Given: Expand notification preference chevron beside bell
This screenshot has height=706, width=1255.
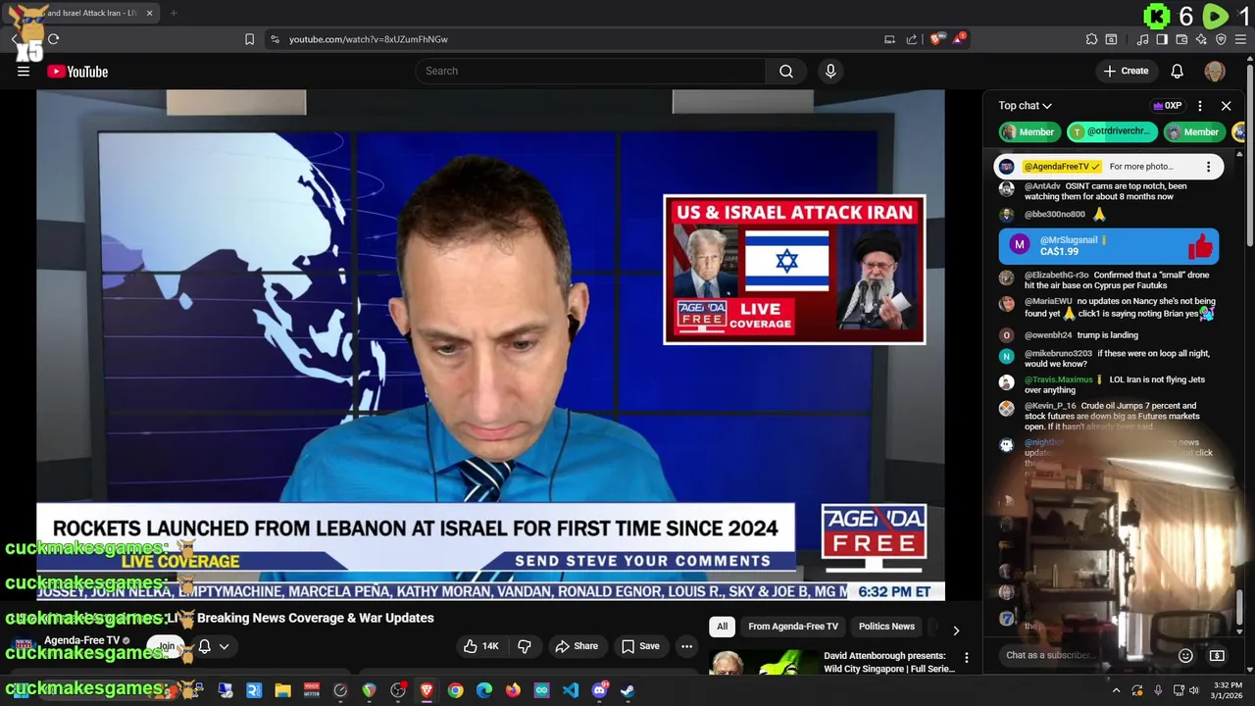Looking at the screenshot, I should pyautogui.click(x=224, y=646).
